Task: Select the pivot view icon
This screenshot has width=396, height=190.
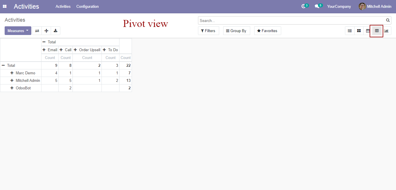Action: click(x=377, y=31)
